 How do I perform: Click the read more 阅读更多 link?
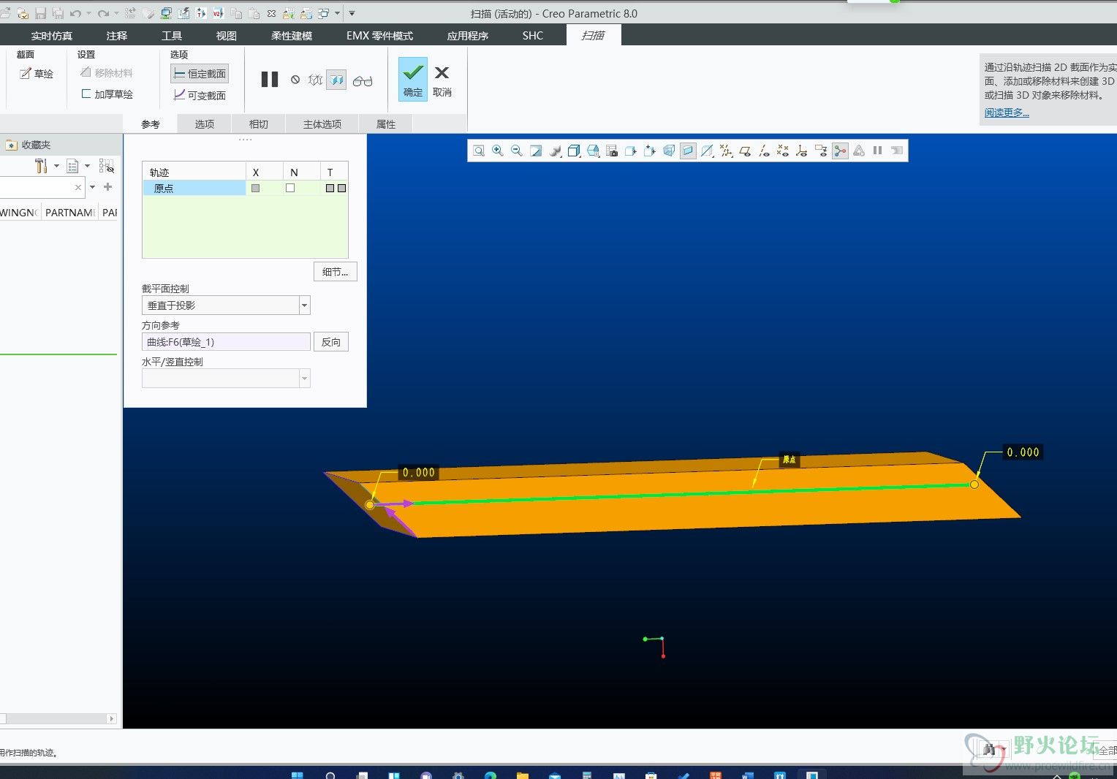[1006, 113]
